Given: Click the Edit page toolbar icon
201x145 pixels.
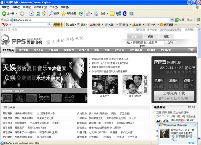Looking at the screenshot, I should click(103, 13).
